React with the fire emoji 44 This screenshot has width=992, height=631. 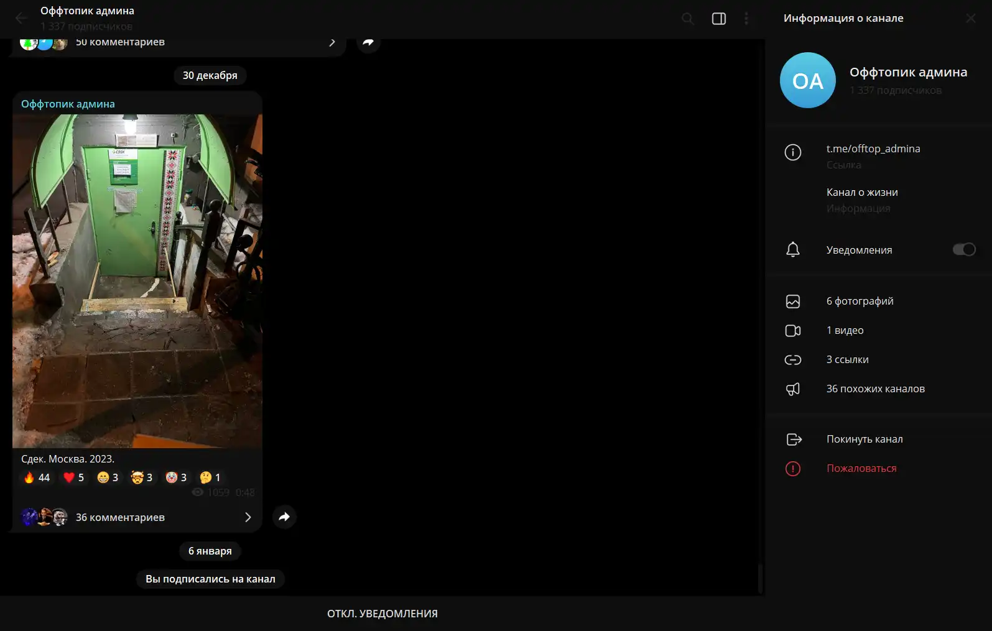(37, 477)
